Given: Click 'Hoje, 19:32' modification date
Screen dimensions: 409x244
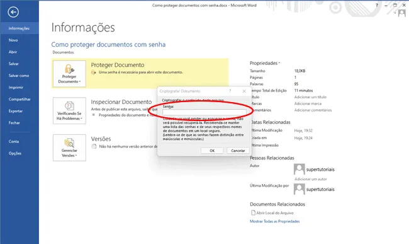Looking at the screenshot, I should (303, 131).
